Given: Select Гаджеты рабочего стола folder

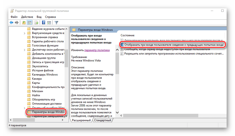Looking at the screenshot, I should coord(45,41).
